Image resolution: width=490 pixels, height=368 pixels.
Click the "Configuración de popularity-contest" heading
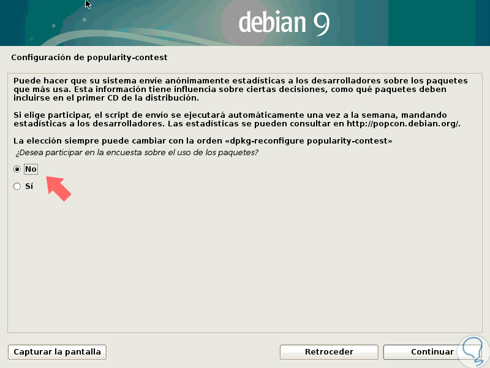tap(89, 58)
